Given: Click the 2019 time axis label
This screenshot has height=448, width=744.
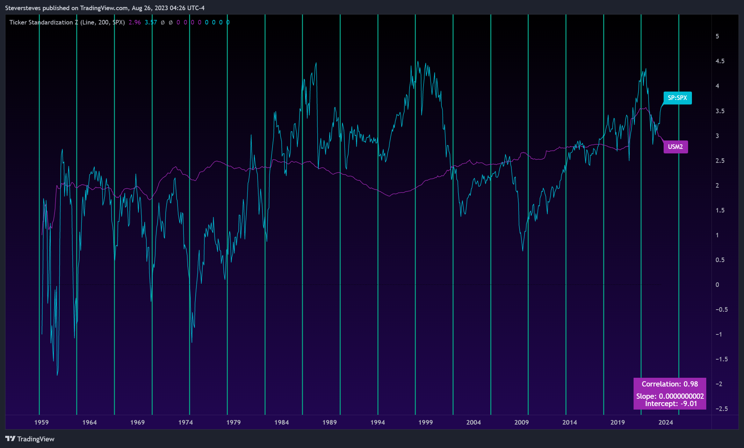Looking at the screenshot, I should [617, 422].
